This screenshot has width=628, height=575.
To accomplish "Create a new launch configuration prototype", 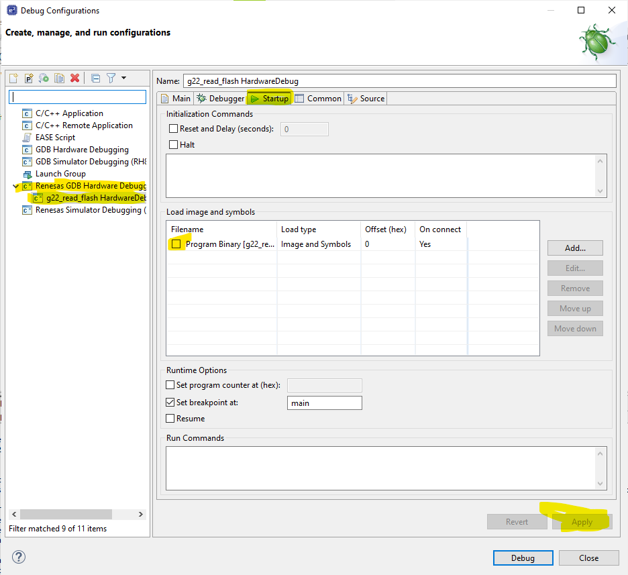I will (28, 78).
